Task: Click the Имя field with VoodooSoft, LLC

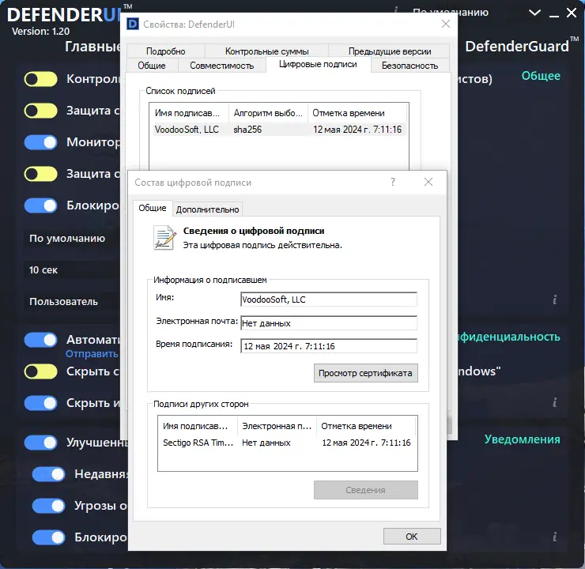Action: [x=329, y=300]
